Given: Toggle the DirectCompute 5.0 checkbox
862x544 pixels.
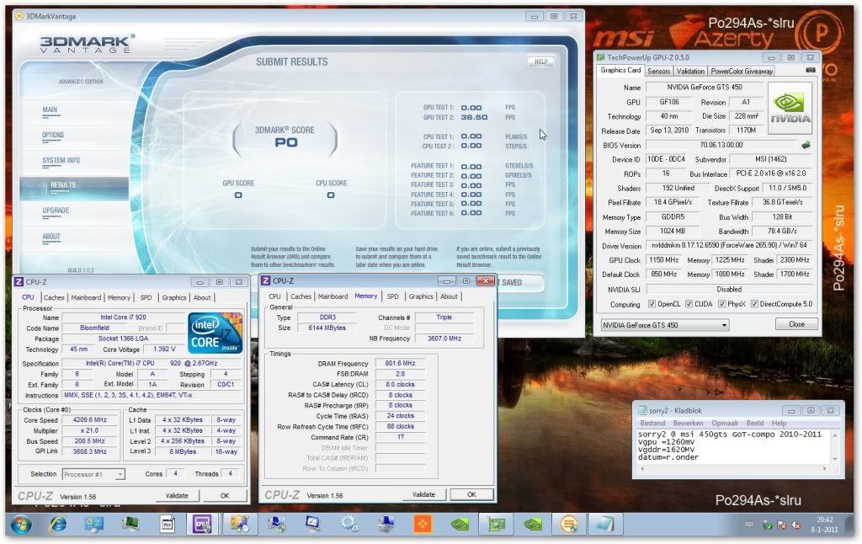Looking at the screenshot, I should (x=754, y=304).
